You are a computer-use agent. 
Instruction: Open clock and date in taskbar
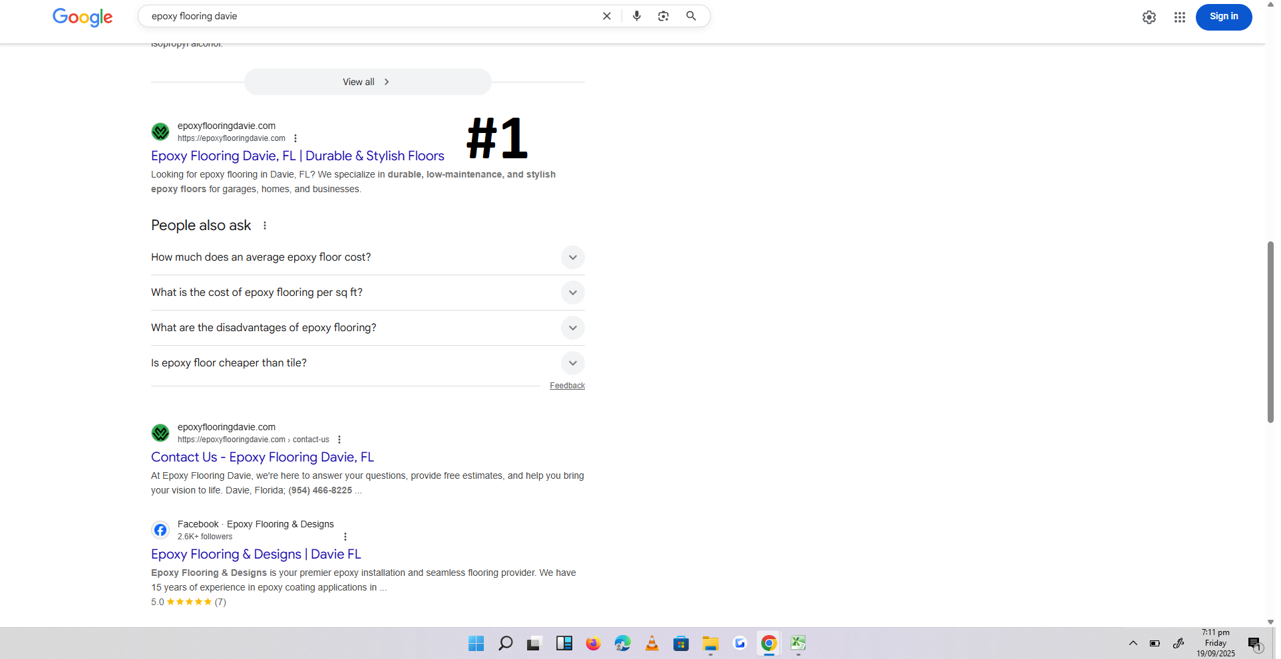[x=1216, y=643]
